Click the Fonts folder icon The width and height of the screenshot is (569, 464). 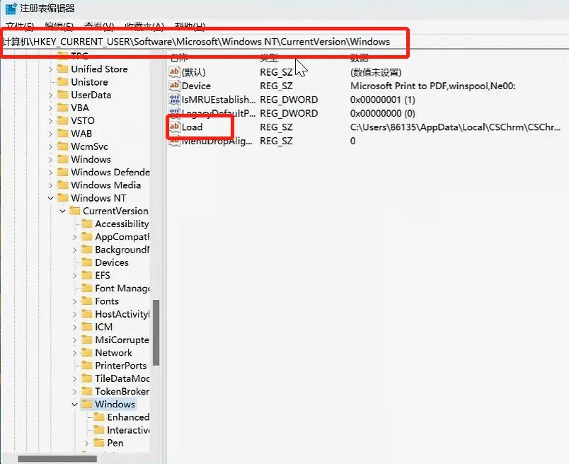point(87,301)
